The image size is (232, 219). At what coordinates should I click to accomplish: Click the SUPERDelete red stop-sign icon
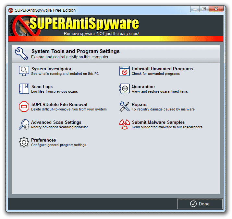tap(24, 107)
